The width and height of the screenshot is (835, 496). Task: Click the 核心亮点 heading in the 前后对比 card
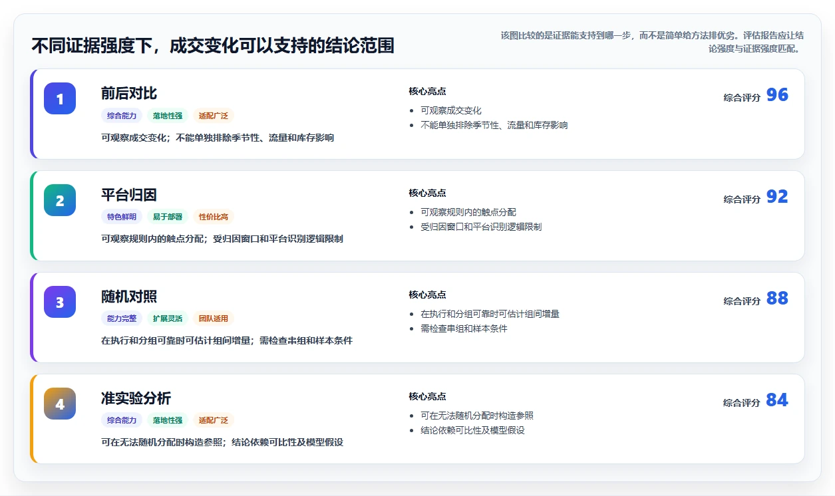point(427,92)
